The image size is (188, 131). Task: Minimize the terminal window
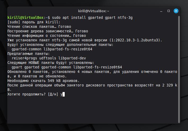click(x=161, y=11)
